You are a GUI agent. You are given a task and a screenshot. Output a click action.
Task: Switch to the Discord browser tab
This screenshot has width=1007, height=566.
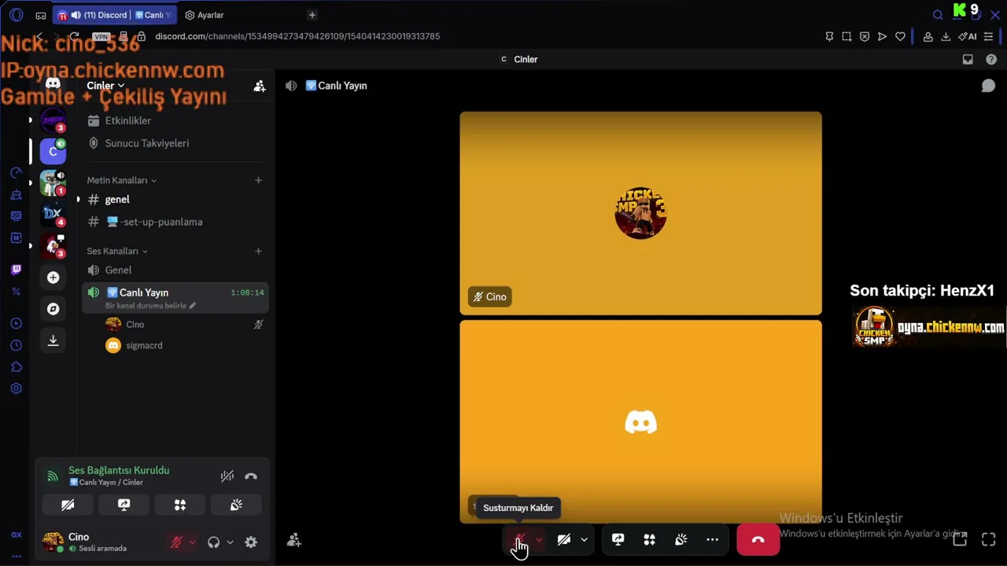coord(114,15)
